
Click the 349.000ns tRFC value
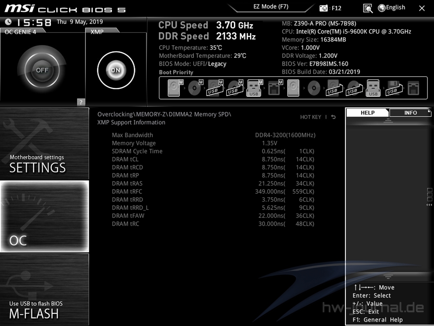coord(270,191)
